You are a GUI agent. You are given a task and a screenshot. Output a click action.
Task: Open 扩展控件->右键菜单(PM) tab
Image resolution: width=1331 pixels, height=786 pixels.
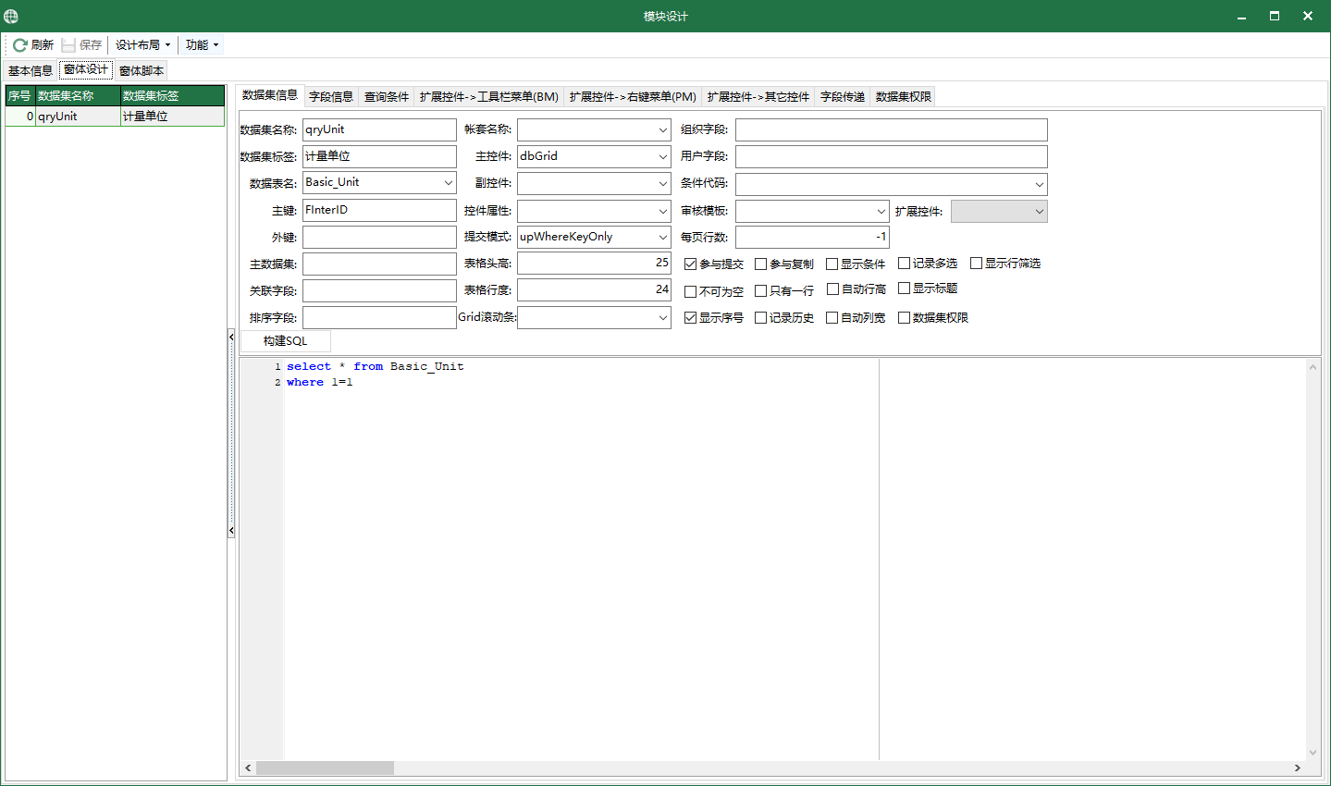pyautogui.click(x=633, y=96)
